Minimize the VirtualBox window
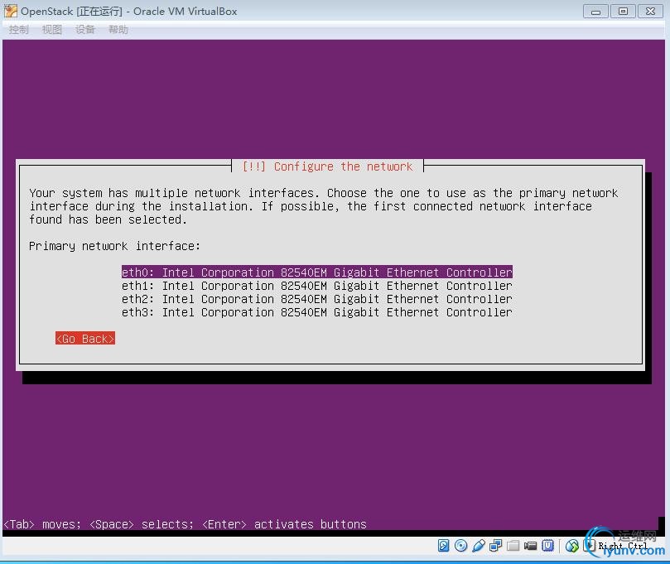Viewport: 670px width, 564px height. click(595, 11)
